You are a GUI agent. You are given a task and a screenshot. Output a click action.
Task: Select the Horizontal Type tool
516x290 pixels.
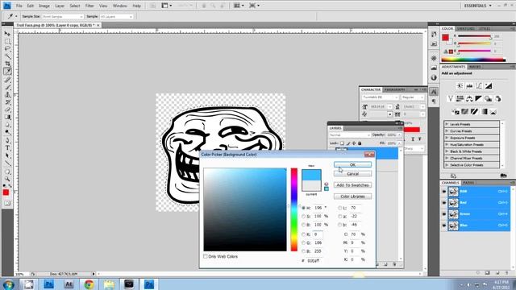7,148
